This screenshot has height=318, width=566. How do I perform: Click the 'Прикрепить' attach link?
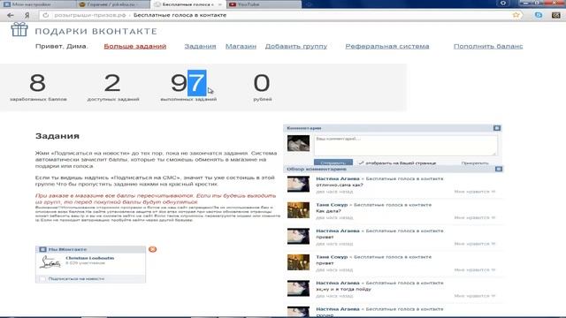tap(475, 163)
